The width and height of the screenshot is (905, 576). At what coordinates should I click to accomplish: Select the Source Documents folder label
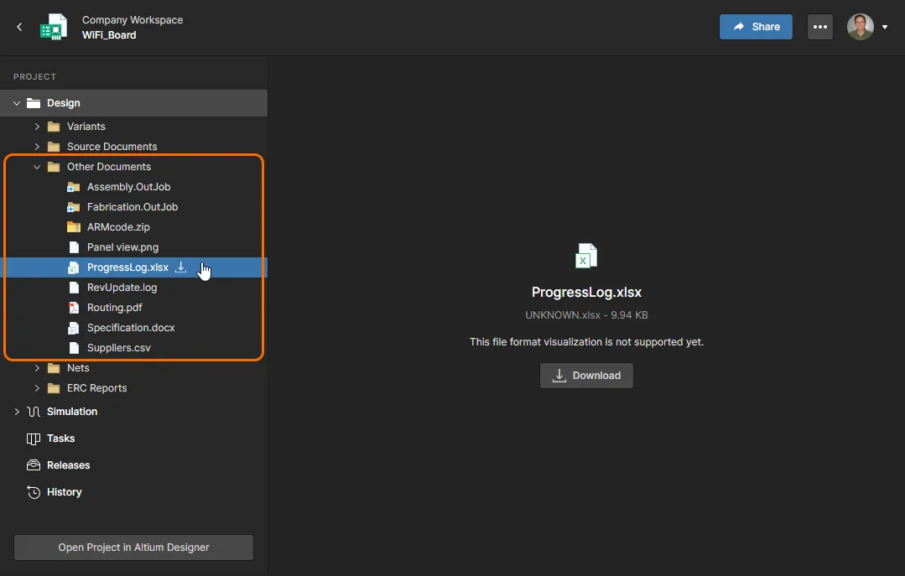click(112, 147)
